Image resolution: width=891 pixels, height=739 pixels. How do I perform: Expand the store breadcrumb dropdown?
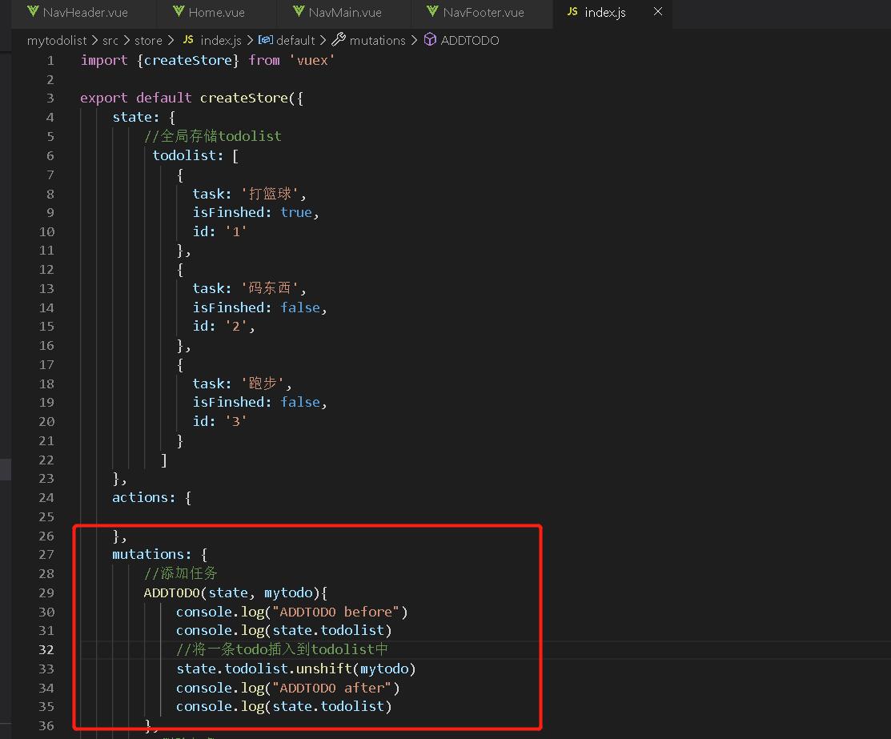pos(148,40)
